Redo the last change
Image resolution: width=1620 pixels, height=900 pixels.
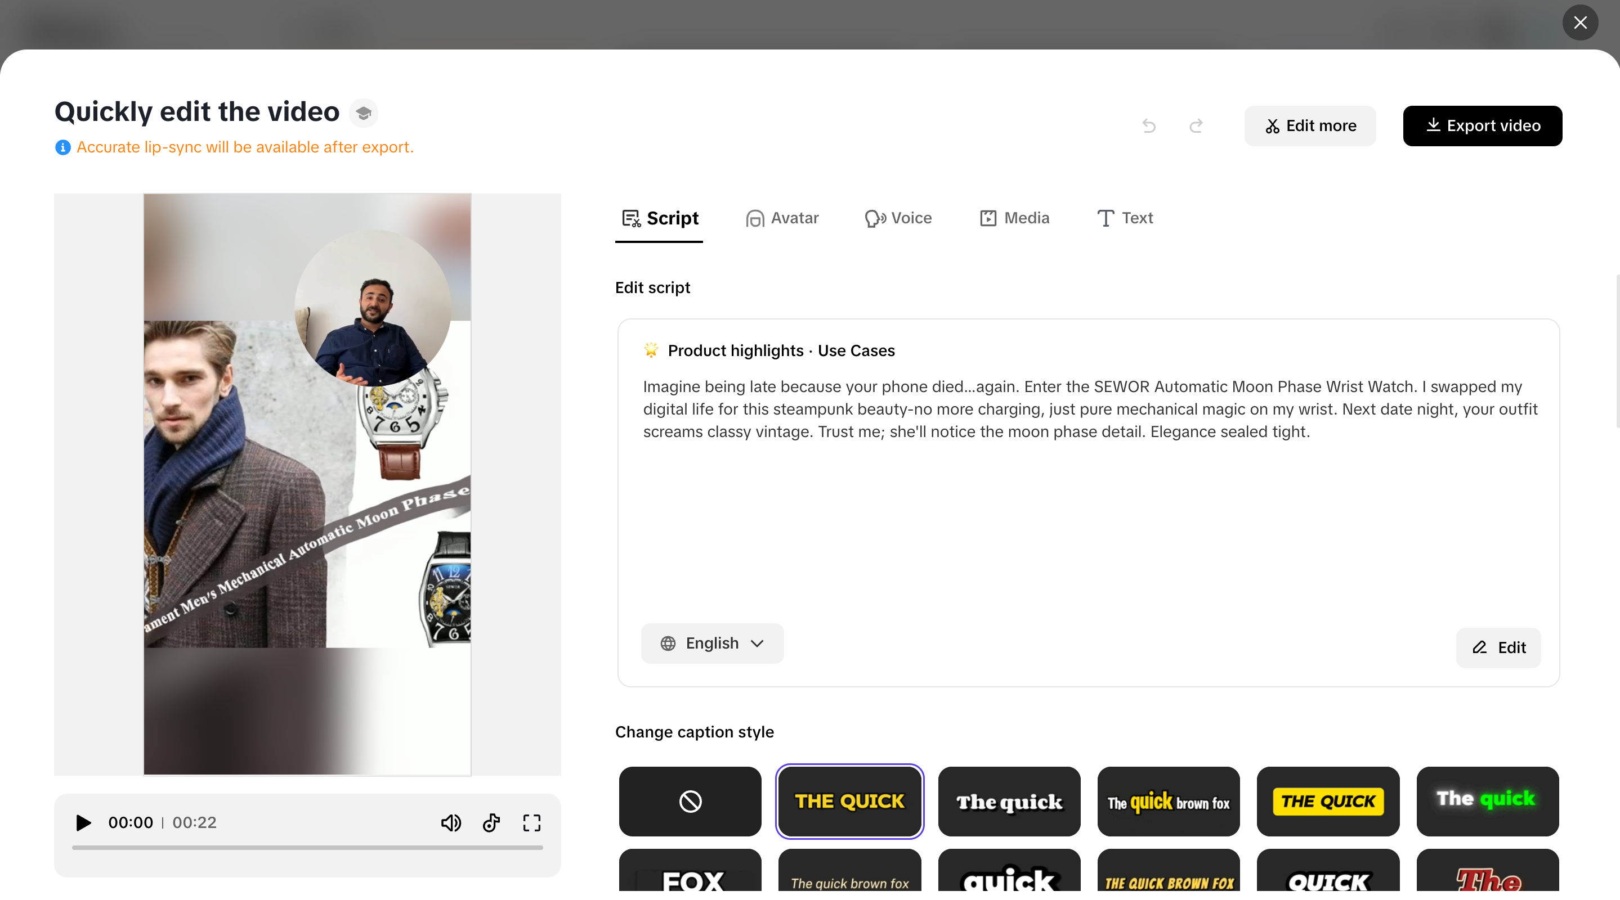[1196, 125]
